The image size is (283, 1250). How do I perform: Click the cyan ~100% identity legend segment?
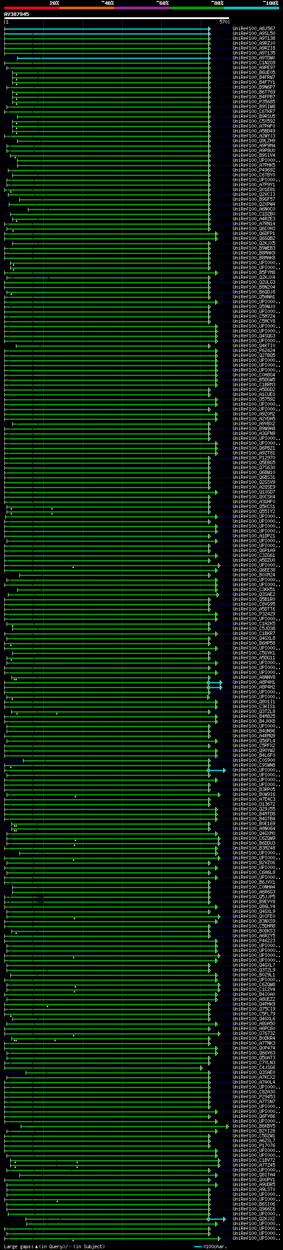pos(252,8)
